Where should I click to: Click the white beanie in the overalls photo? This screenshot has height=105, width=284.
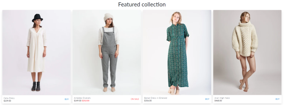(108, 17)
